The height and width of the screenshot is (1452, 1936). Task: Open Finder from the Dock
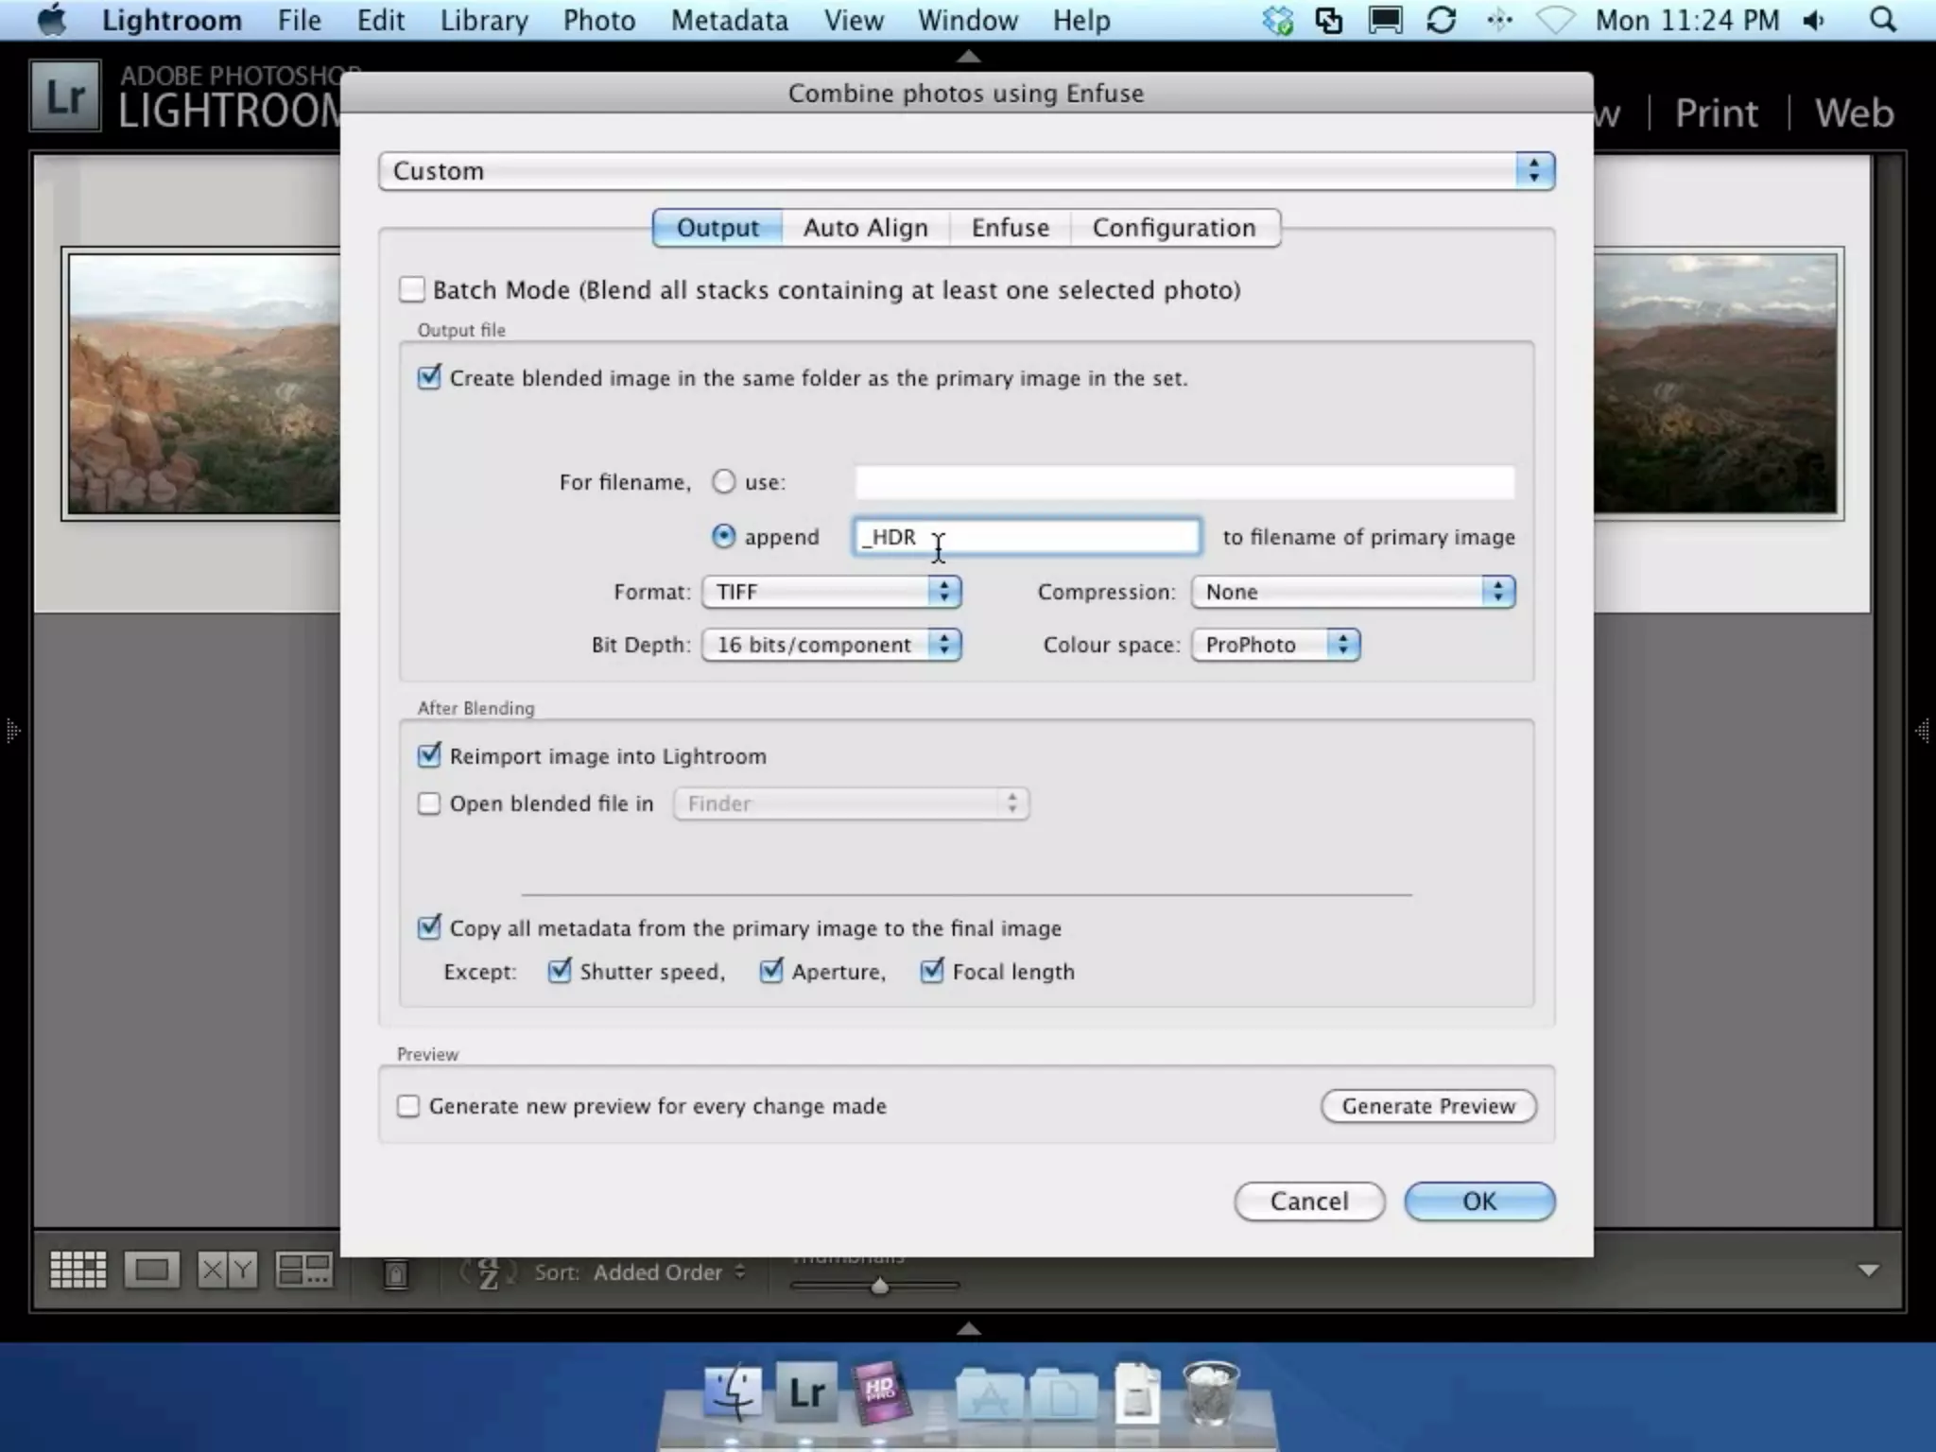[733, 1392]
